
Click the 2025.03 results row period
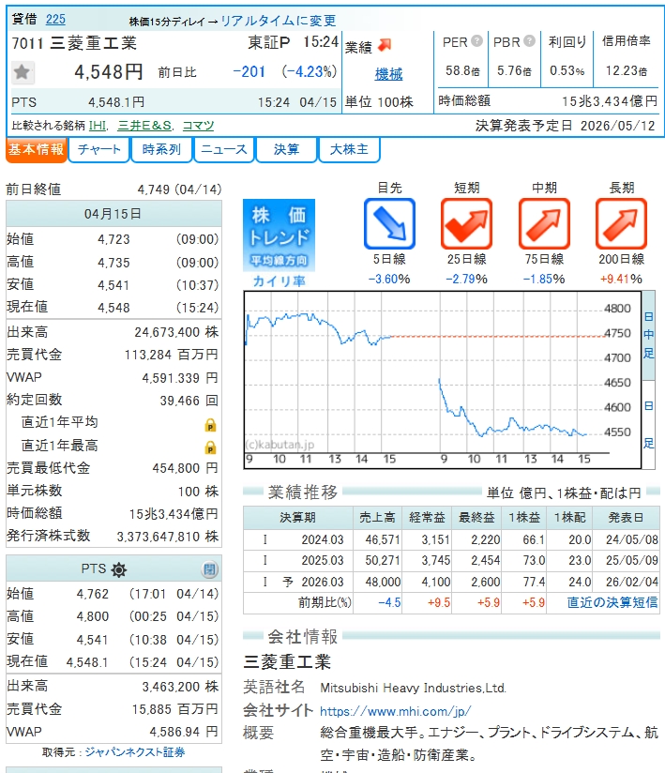[322, 561]
